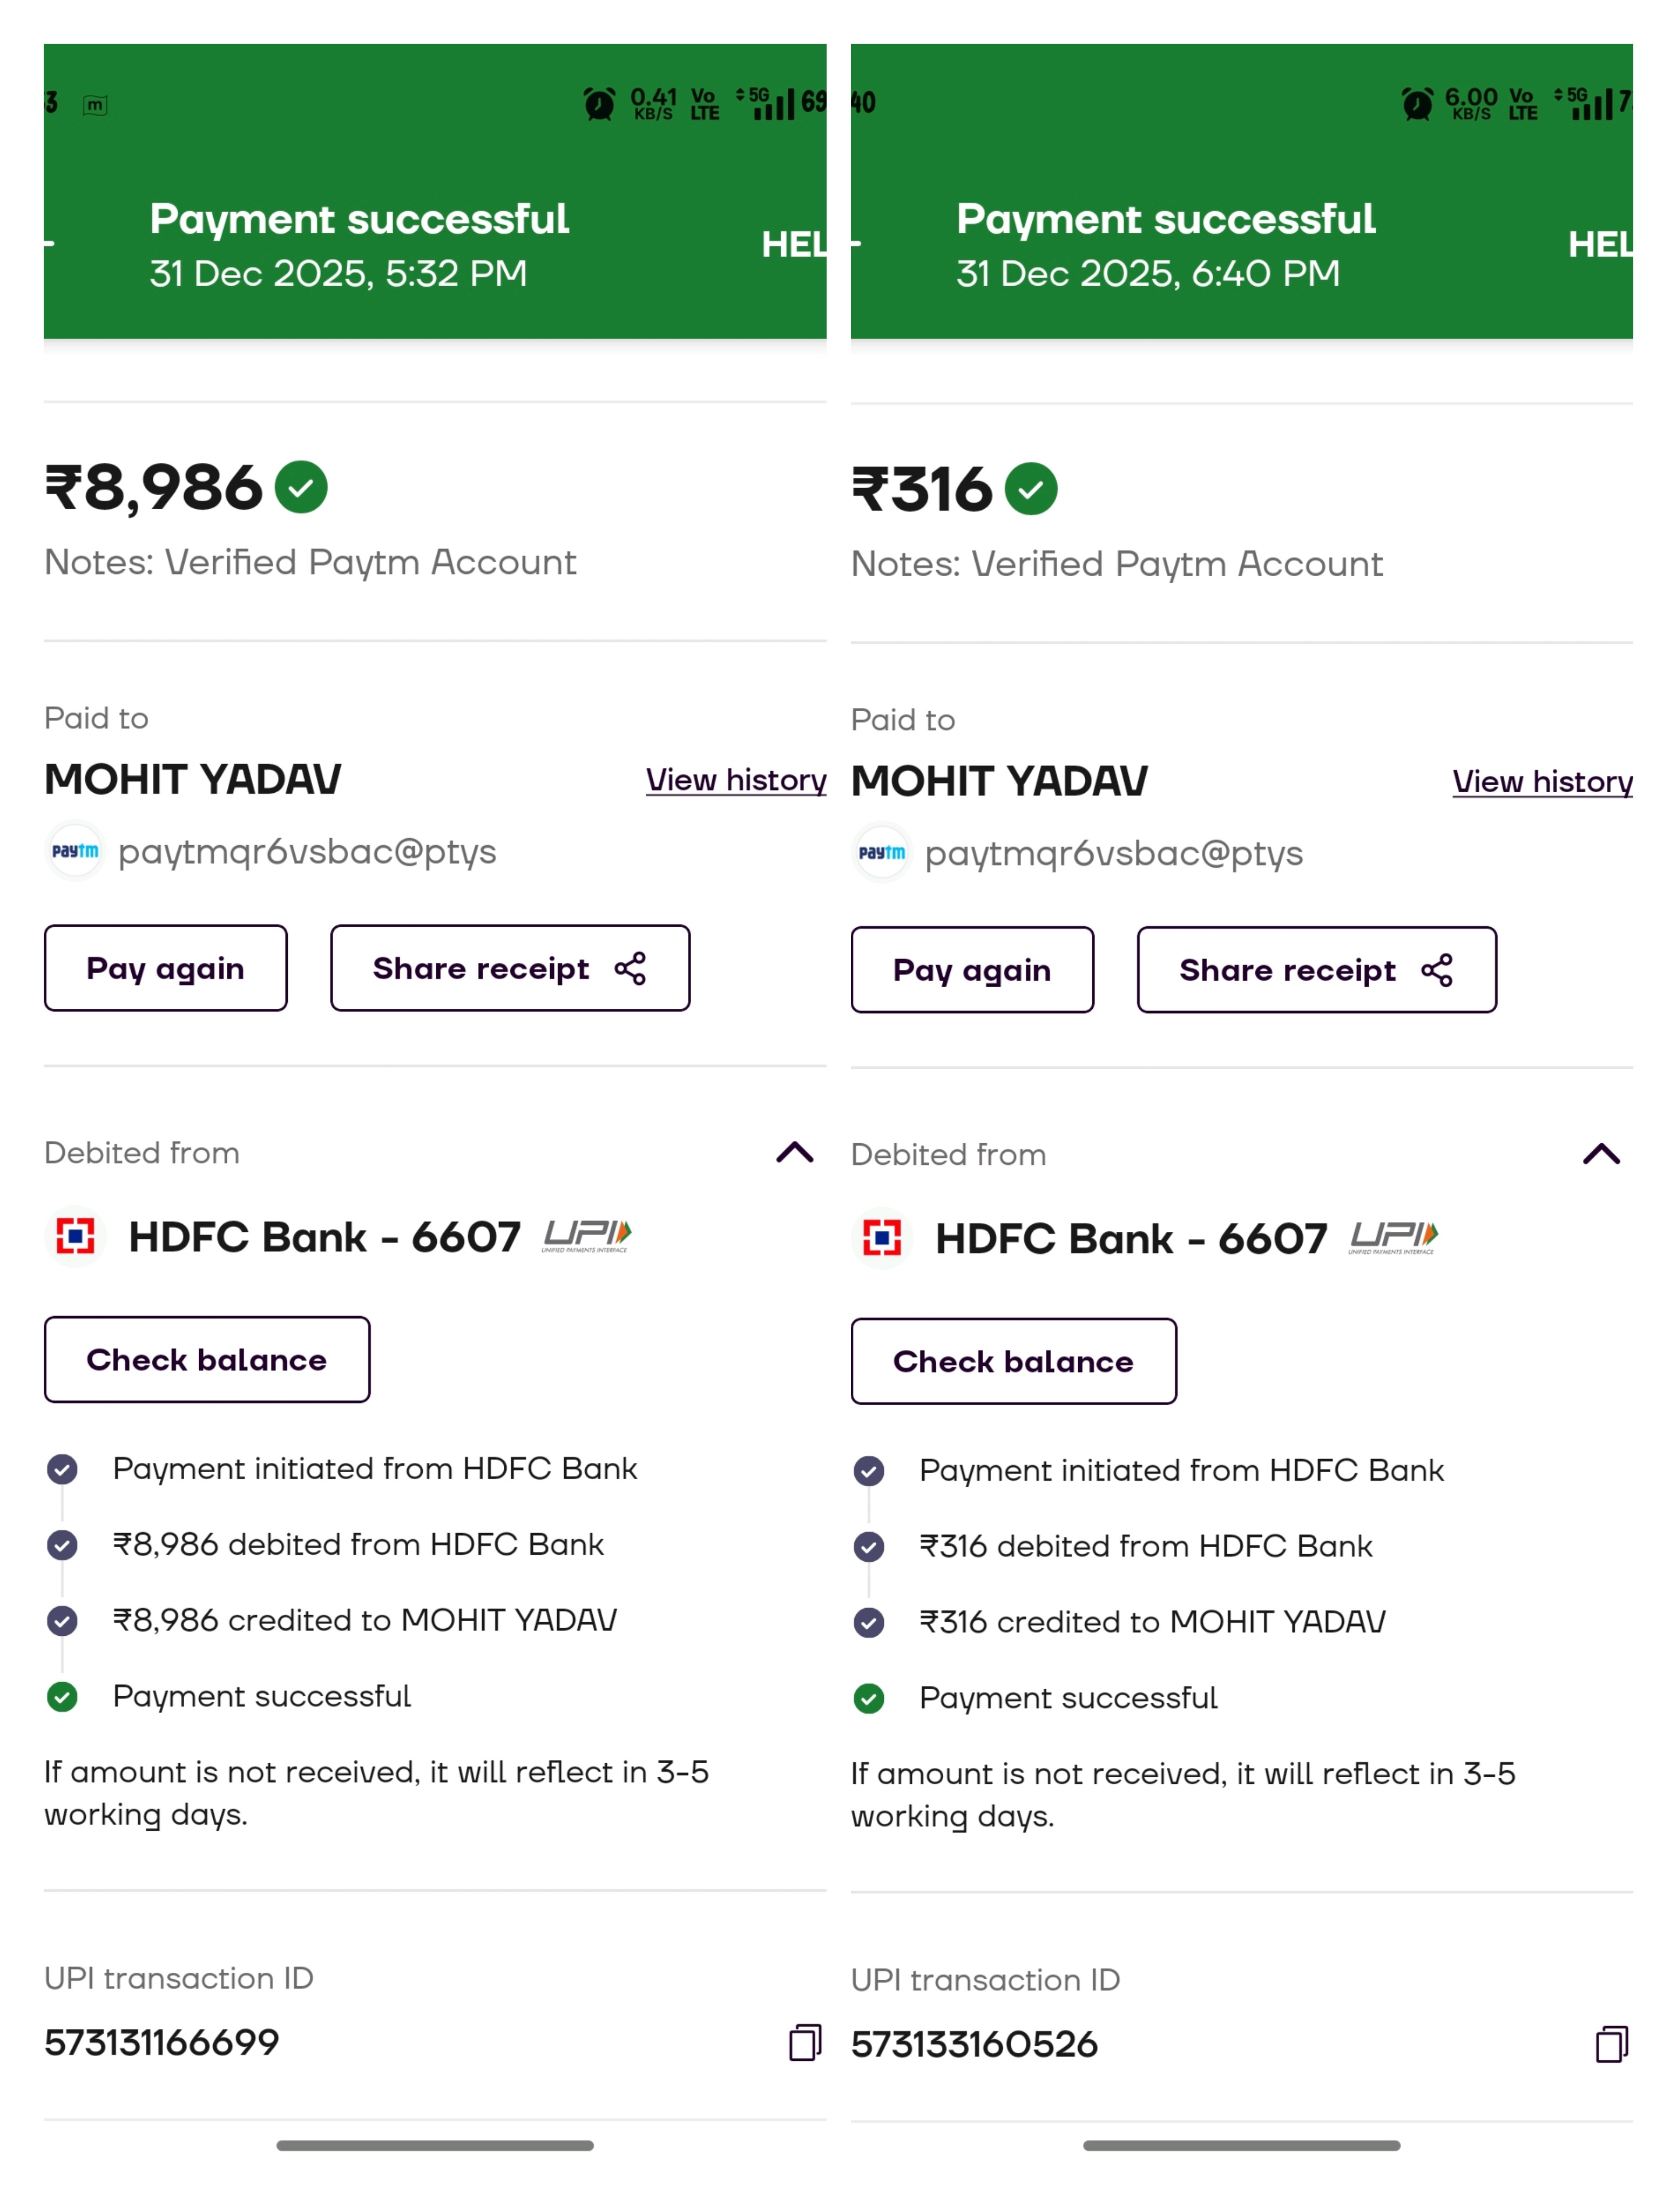1677x2212 pixels.
Task: Collapse Debited from section of ₹316 payment
Action: (x=1600, y=1154)
